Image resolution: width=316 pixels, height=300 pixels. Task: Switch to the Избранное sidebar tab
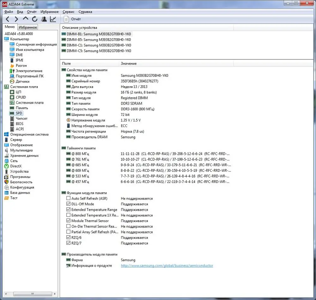(28, 27)
